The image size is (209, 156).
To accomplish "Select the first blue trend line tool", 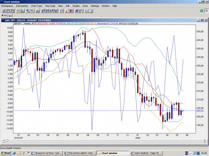I will pos(43,11).
